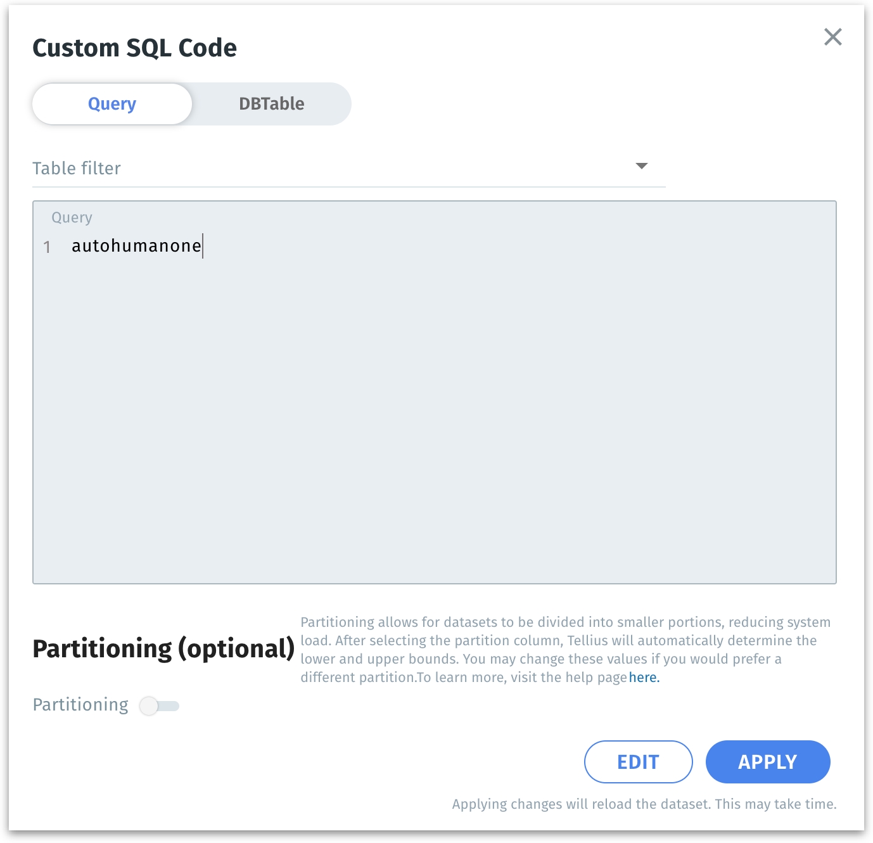Close the Custom SQL Code dialog
This screenshot has width=873, height=843.
coord(832,37)
